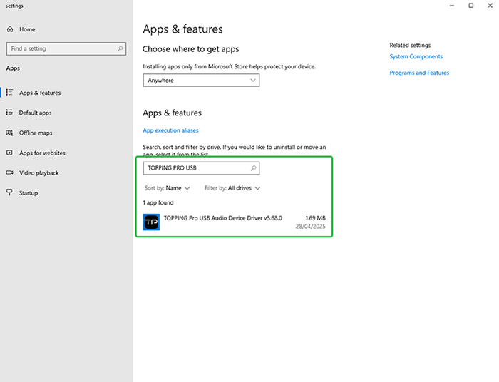Click the Video playback camera icon

coord(9,172)
